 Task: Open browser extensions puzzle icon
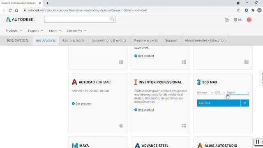coord(253,10)
